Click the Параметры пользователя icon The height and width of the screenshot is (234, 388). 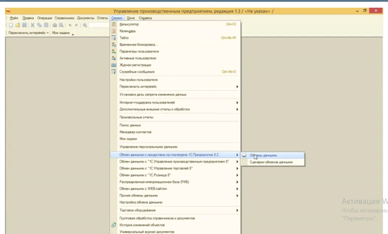pyautogui.click(x=114, y=51)
